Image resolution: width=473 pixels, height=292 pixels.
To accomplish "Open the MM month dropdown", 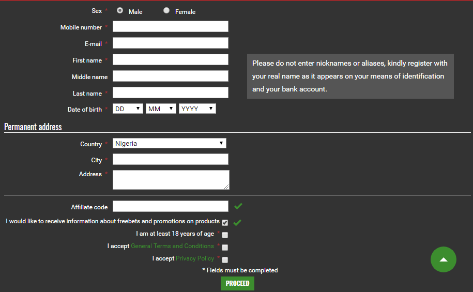I will coord(161,109).
